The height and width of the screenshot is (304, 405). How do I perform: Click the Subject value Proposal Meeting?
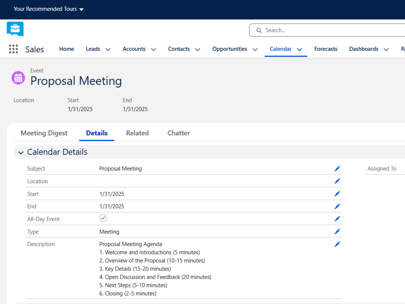121,169
